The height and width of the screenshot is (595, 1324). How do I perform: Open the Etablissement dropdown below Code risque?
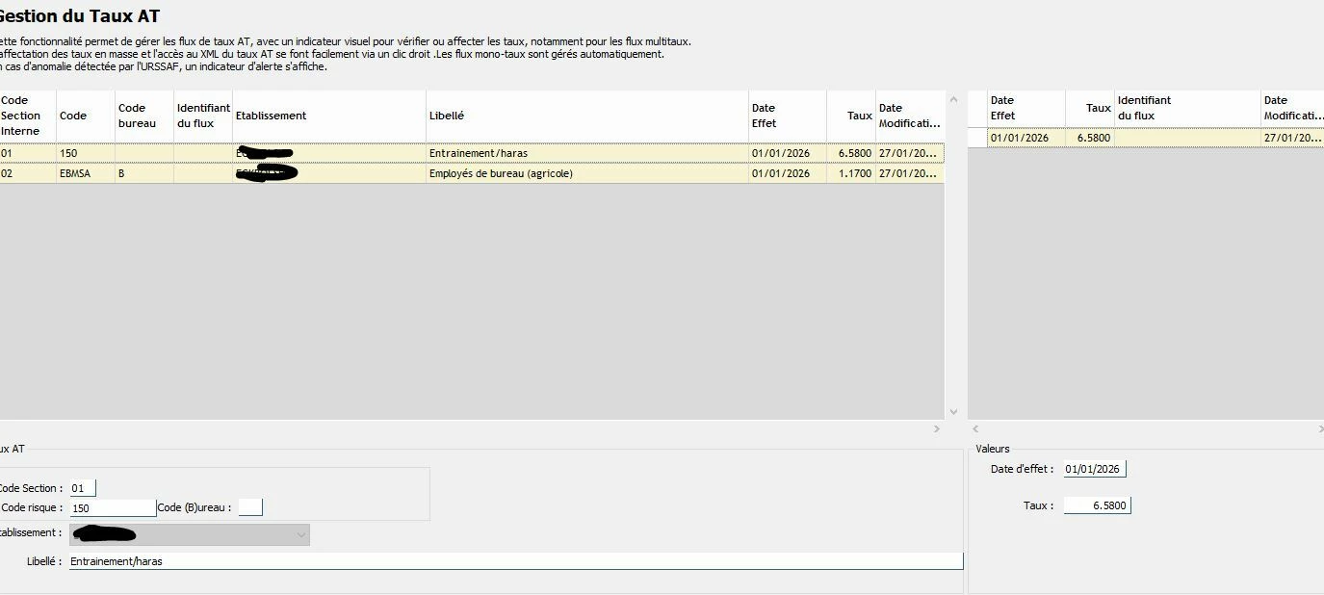(x=190, y=534)
